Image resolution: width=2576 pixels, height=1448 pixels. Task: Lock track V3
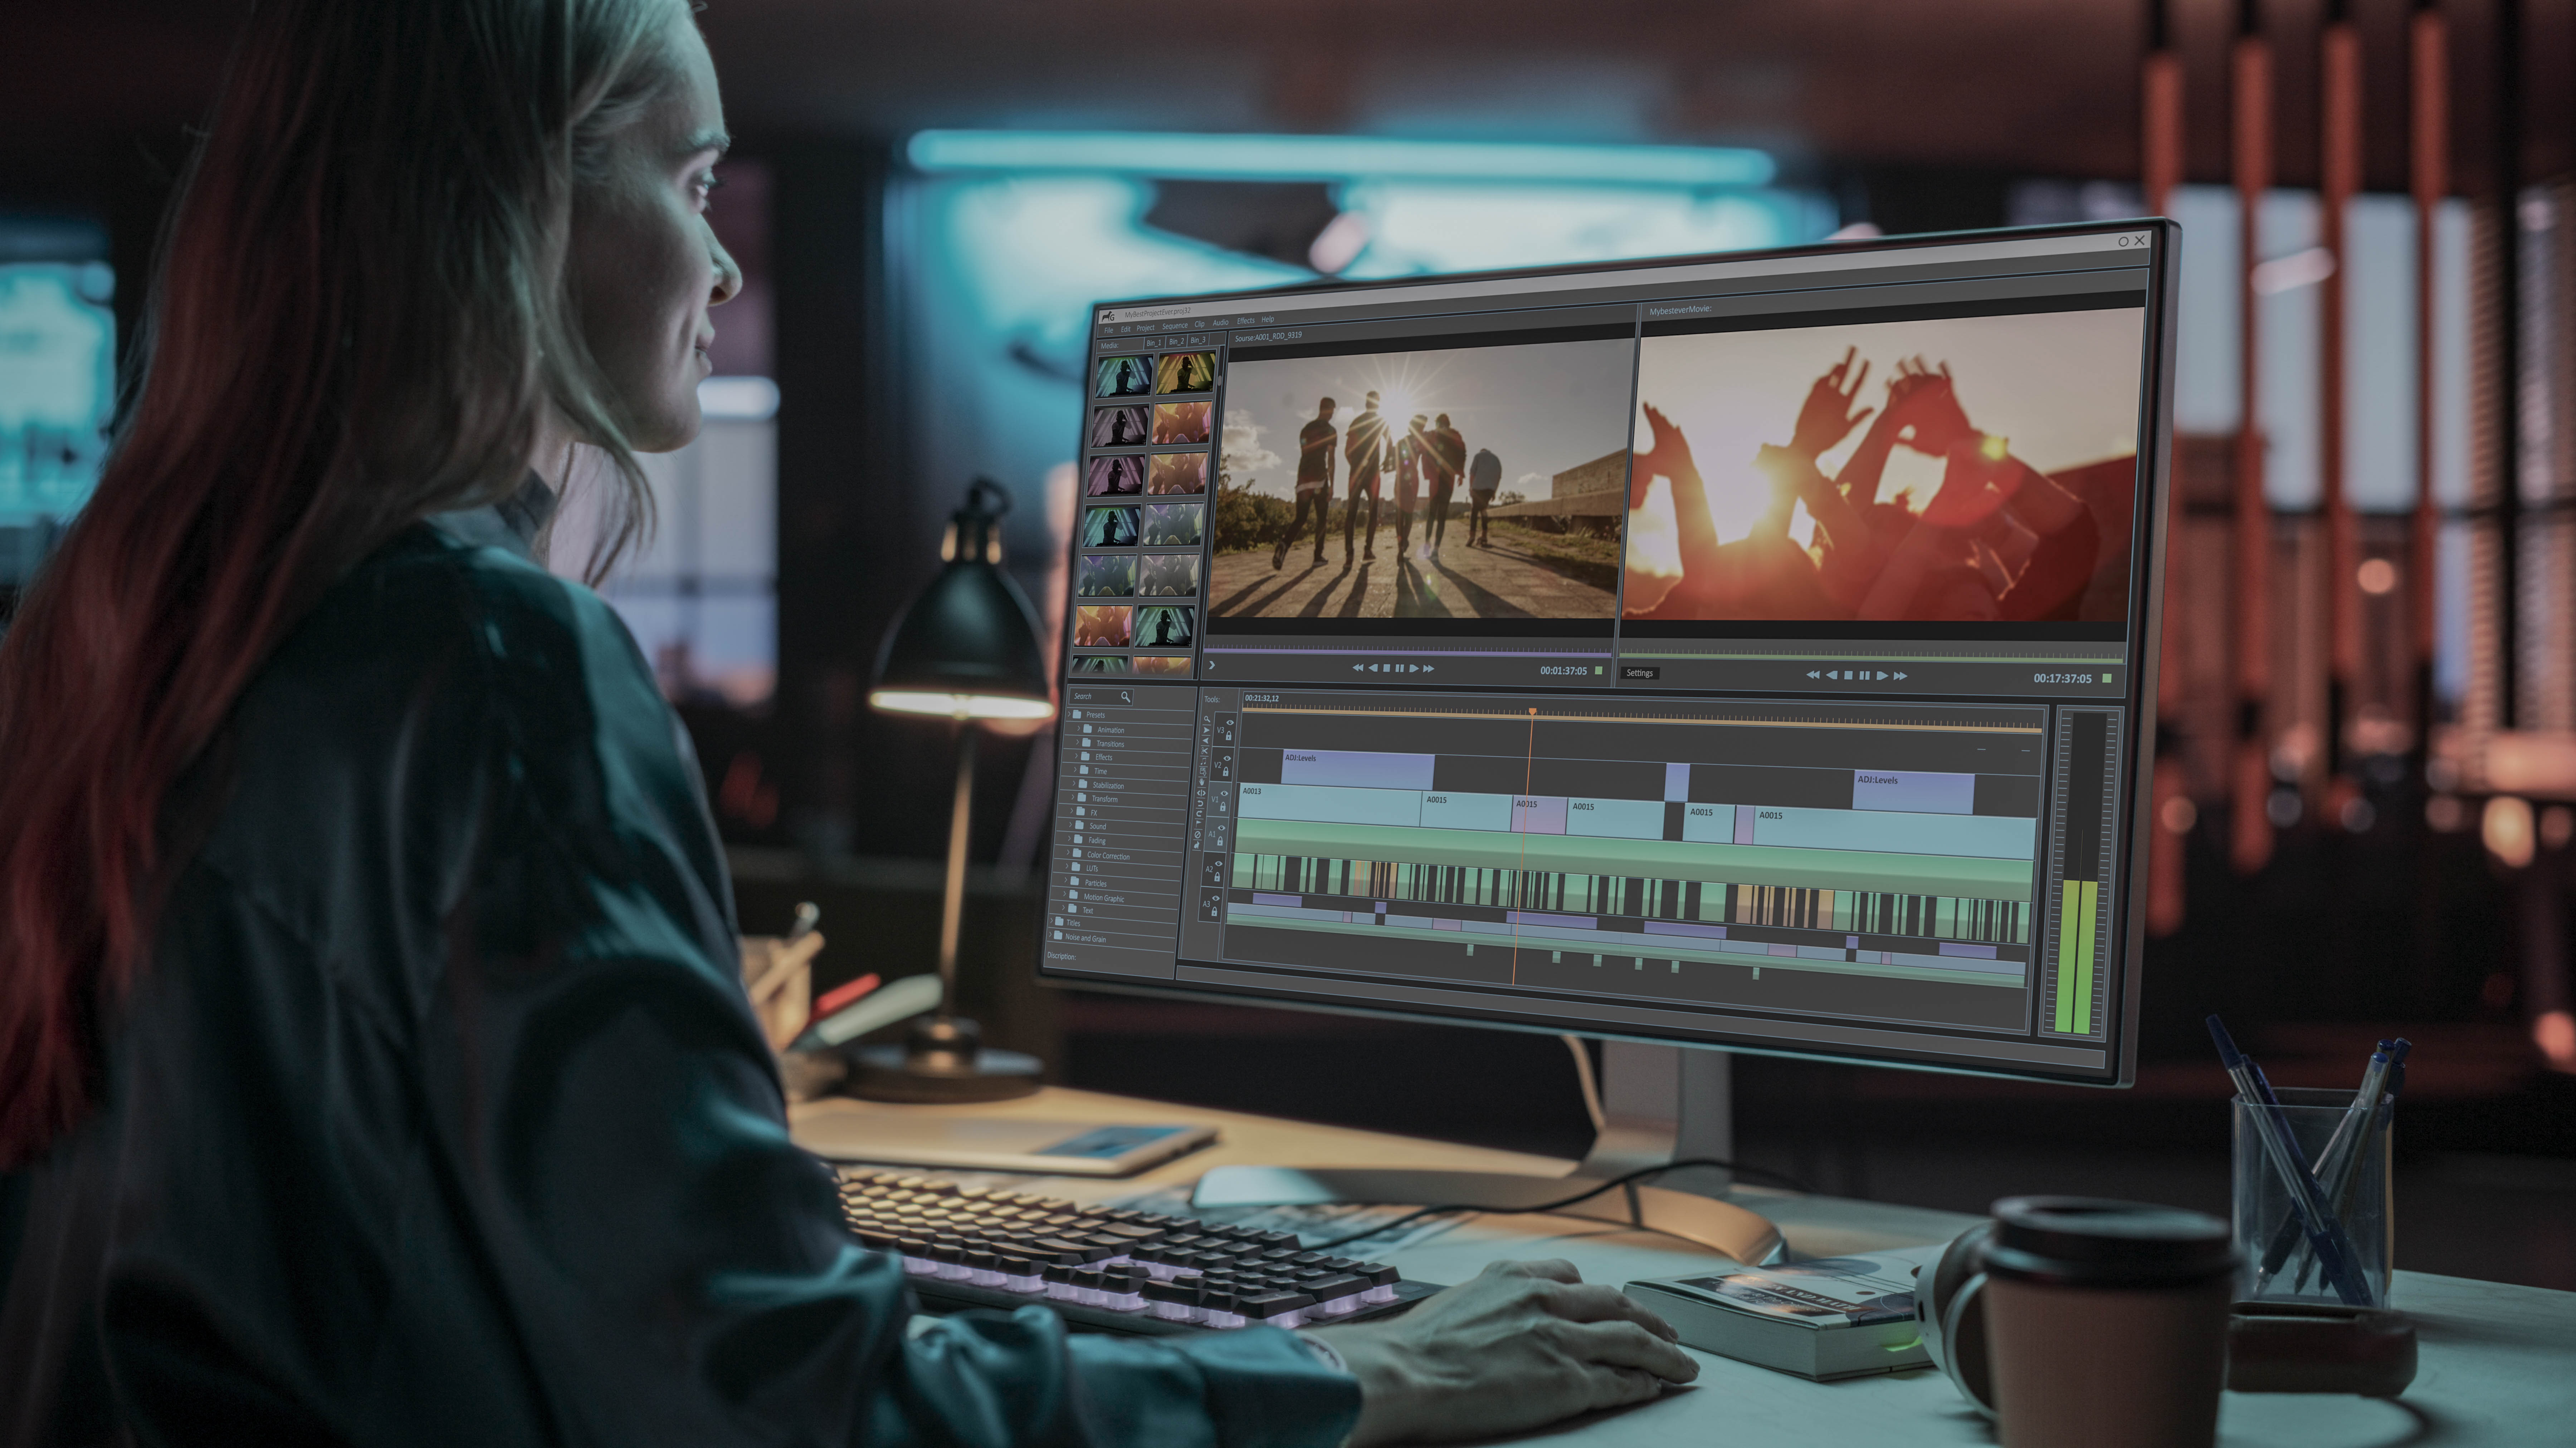point(1229,737)
